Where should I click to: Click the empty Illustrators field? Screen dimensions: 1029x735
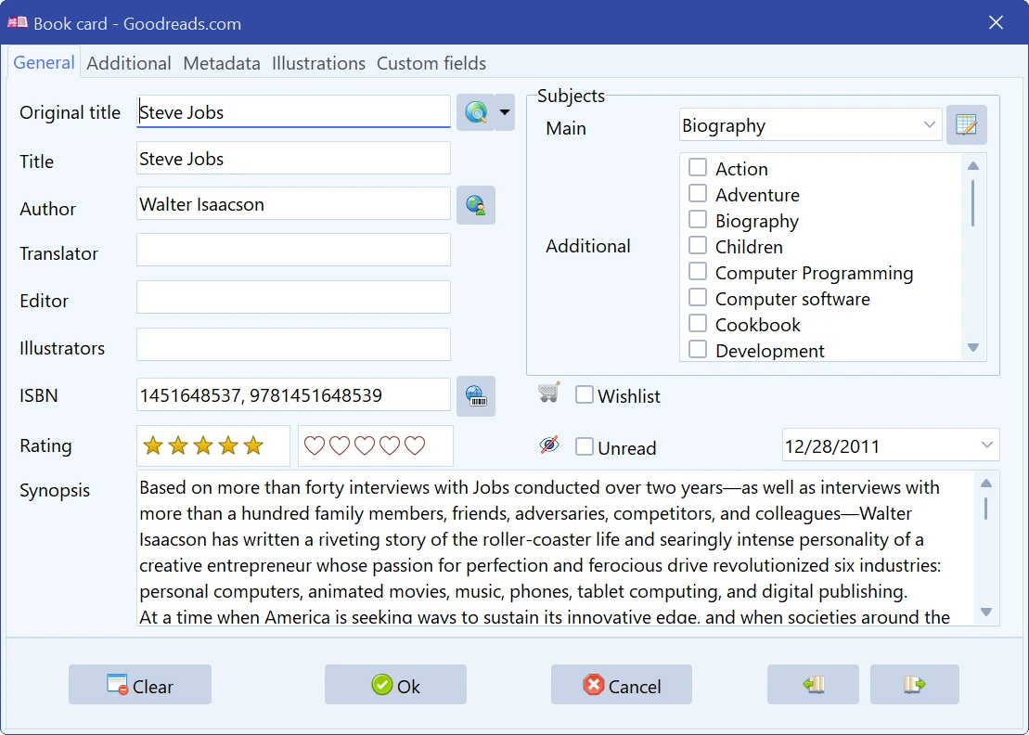click(293, 344)
